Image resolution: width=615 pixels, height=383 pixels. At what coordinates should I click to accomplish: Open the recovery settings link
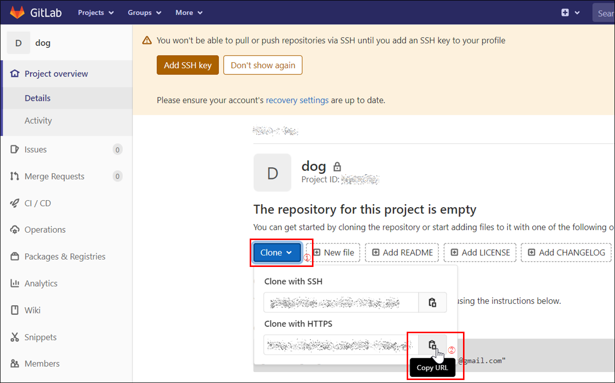[x=297, y=100]
